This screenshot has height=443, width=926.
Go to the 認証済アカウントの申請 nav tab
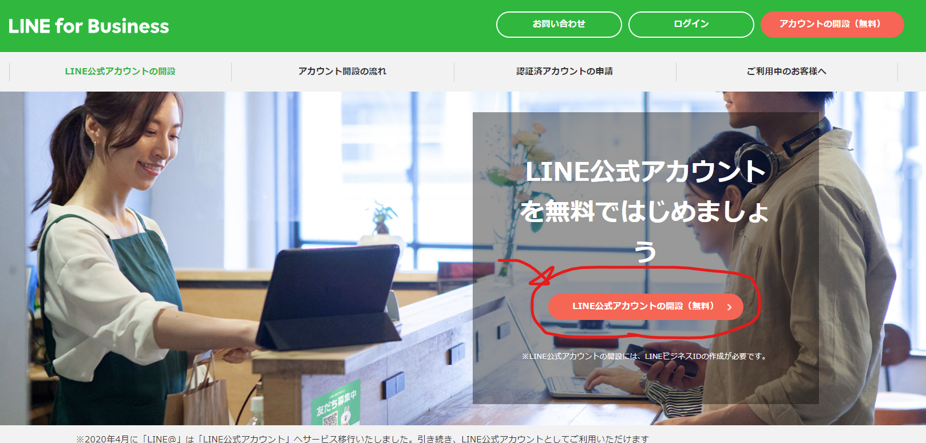pos(565,72)
